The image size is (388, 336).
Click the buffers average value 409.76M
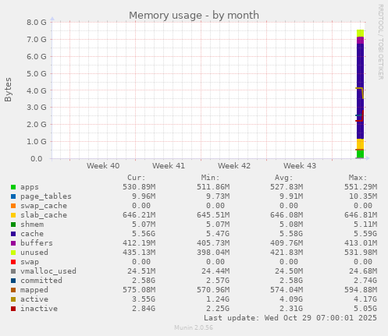tap(287, 243)
